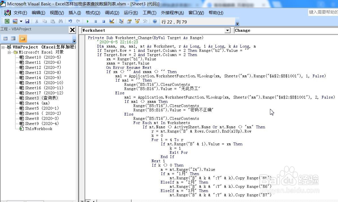
Task: Click the View Microsoft Excel icon
Action: point(7,21)
